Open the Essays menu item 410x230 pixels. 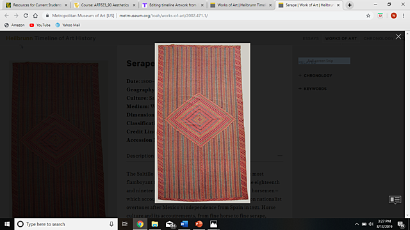(311, 38)
